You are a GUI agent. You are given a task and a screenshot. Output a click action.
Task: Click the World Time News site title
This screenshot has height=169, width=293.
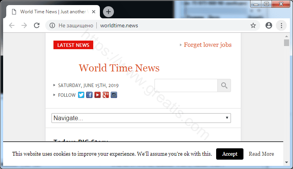tap(119, 68)
